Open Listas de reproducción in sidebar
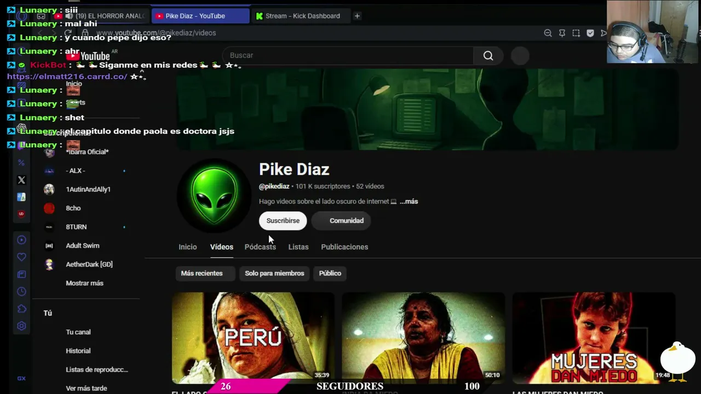Viewport: 701px width, 394px height. coord(97,369)
